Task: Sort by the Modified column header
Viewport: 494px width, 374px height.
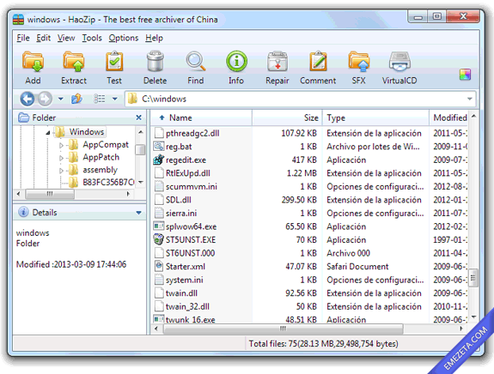Action: tap(448, 118)
